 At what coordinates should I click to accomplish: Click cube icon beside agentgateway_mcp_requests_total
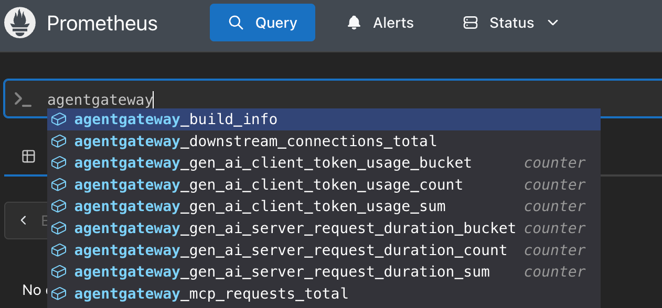point(59,293)
